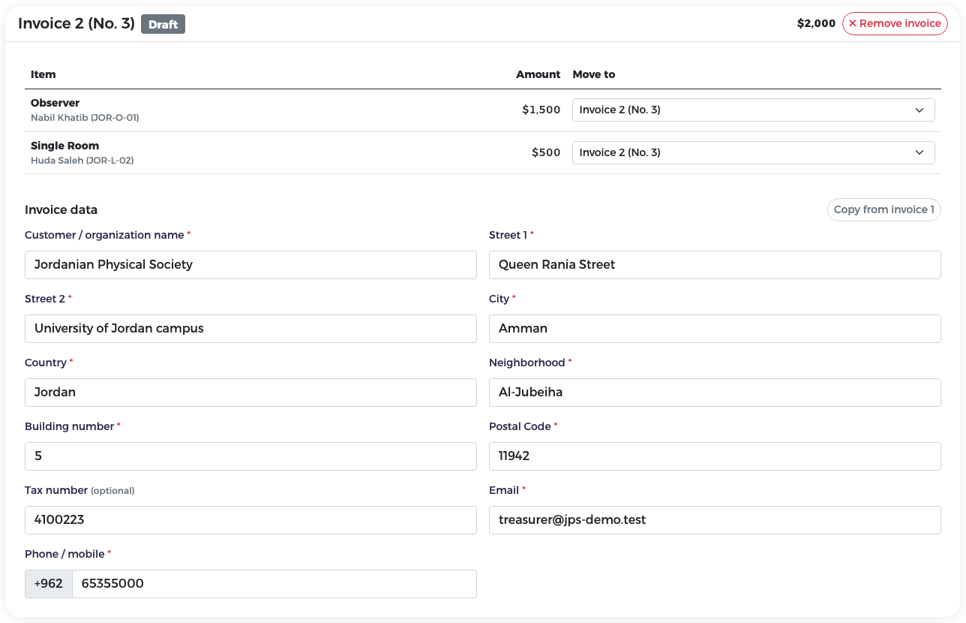Click the Street 1 input field
966x623 pixels.
714,264
